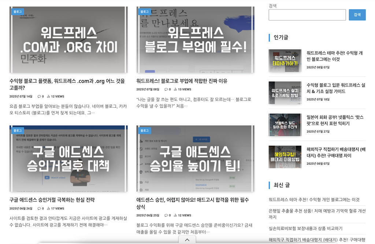Viewport: 375px width, 244px height.
Task: Click the search input field
Action: pyautogui.click(x=307, y=15)
